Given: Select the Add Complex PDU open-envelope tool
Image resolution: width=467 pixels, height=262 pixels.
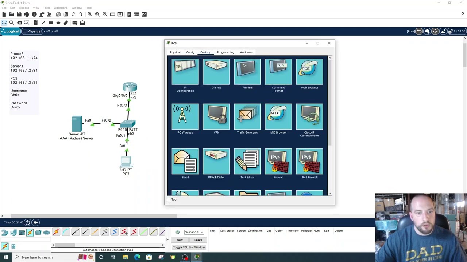Looking at the screenshot, I should point(82,23).
